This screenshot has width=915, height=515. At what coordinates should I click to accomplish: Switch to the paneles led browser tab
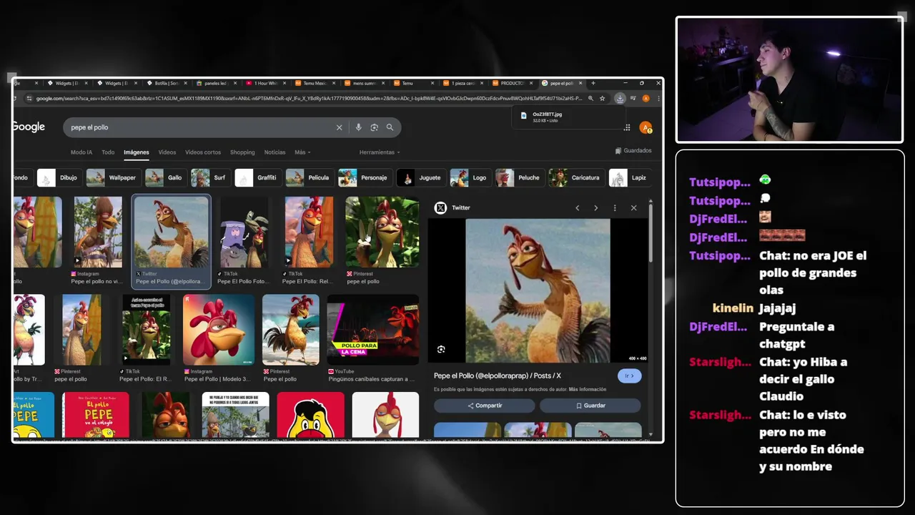(x=215, y=83)
